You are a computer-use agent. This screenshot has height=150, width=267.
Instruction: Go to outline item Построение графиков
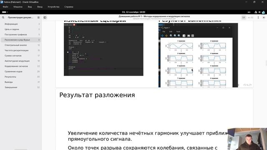pyautogui.click(x=21, y=35)
